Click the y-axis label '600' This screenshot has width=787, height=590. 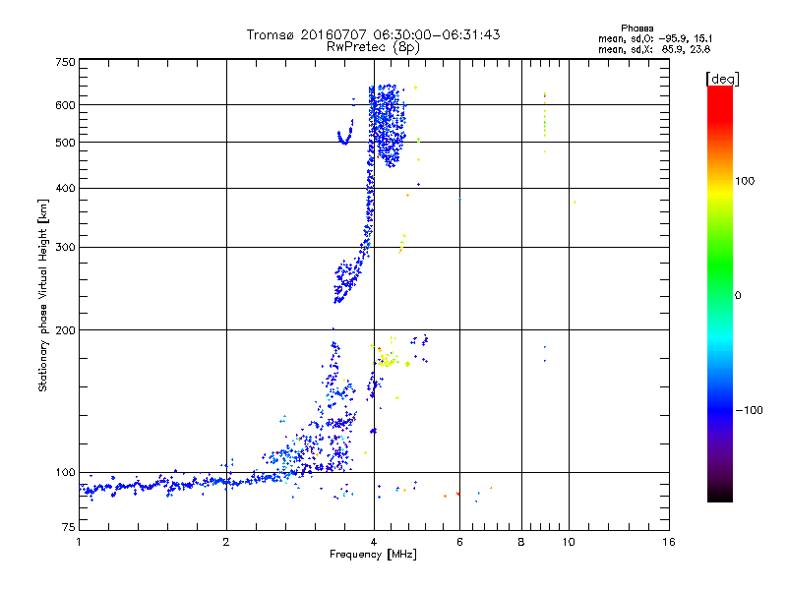(66, 105)
